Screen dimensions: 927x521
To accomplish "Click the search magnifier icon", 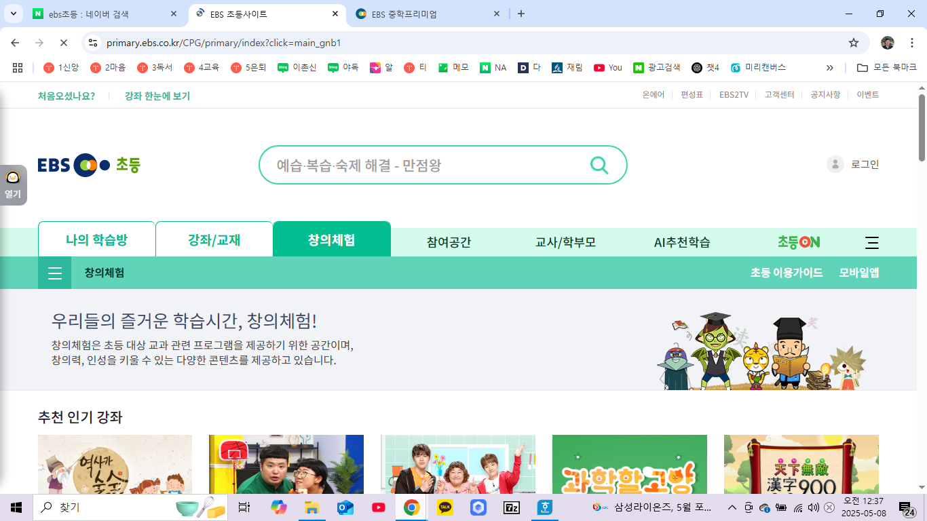I will (599, 164).
